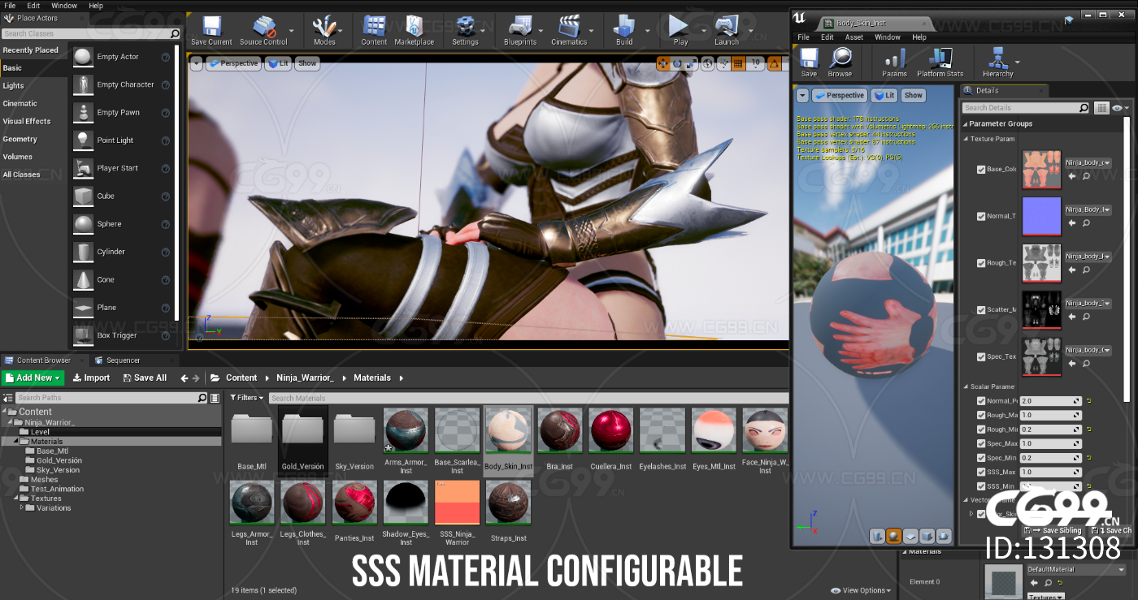
Task: Click Perspective button in main viewport
Action: (x=232, y=63)
